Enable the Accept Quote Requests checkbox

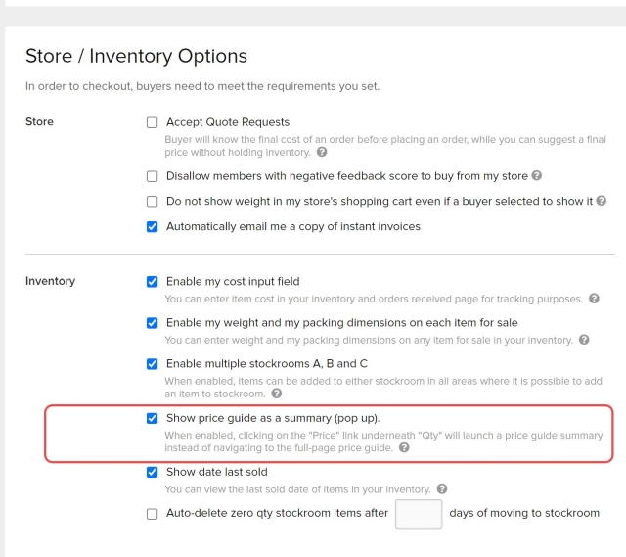tap(152, 122)
